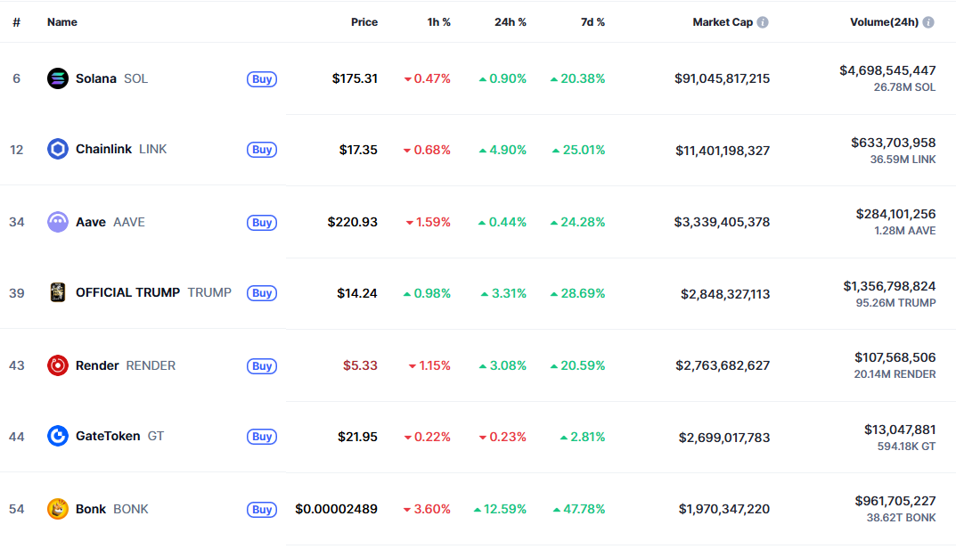956x549 pixels.
Task: Click TRUMP 7d change 28.69%
Action: coord(577,293)
